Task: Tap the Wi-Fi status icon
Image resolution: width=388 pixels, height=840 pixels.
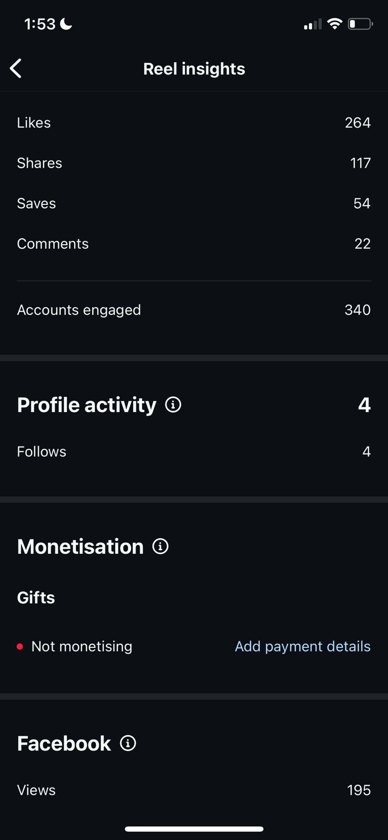Action: pyautogui.click(x=334, y=24)
